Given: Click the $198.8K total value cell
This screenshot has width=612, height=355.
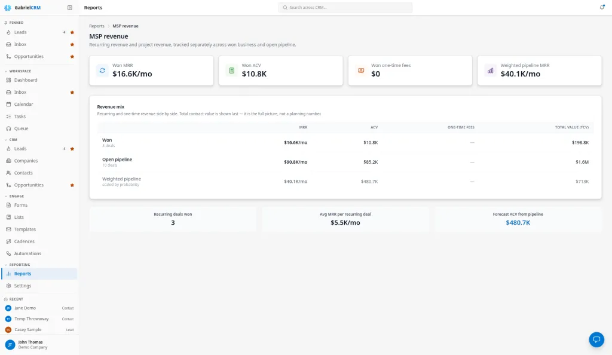Looking at the screenshot, I should pyautogui.click(x=580, y=143).
